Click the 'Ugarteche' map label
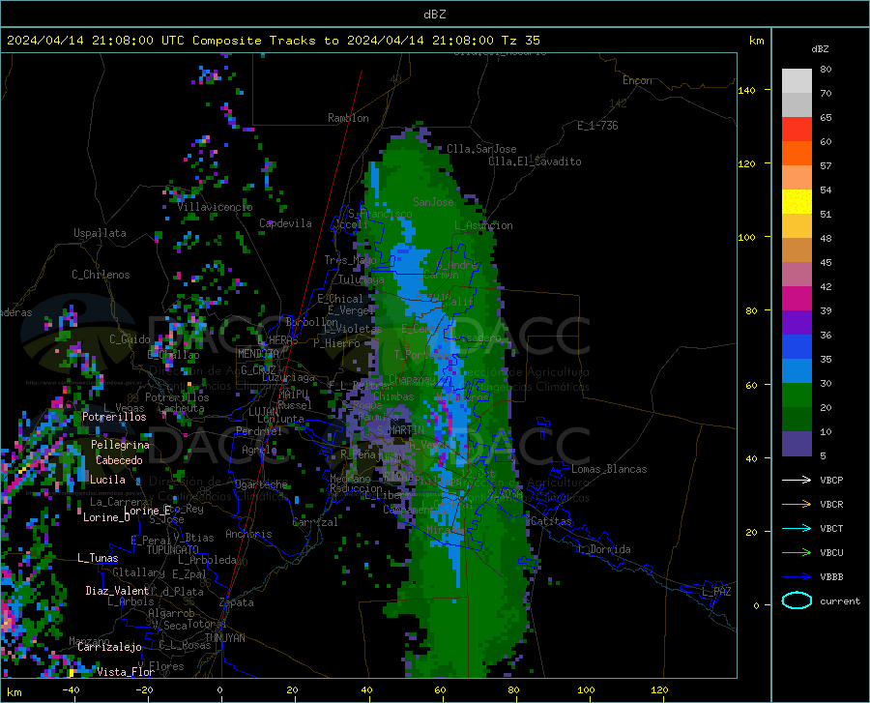The width and height of the screenshot is (870, 703). click(261, 484)
